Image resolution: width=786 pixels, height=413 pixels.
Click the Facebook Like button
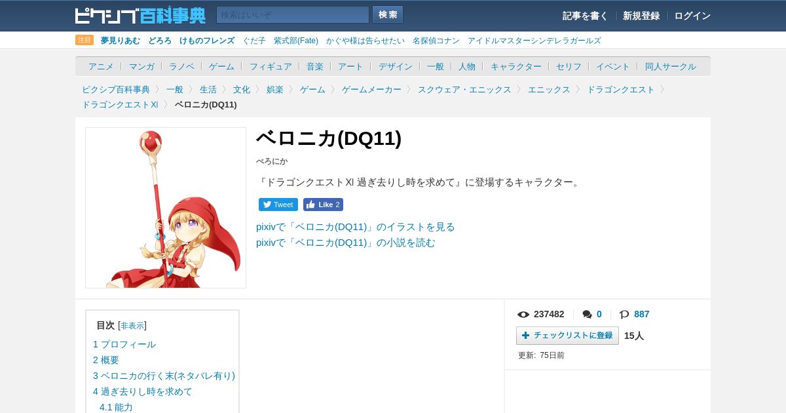pyautogui.click(x=323, y=205)
